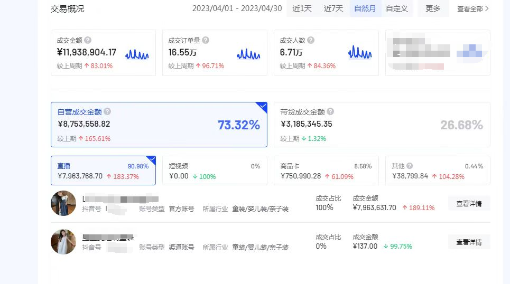Click help icon beside 其他
The height and width of the screenshot is (284, 510).
(x=410, y=166)
